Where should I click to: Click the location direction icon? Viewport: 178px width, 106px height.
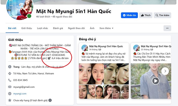[x=10, y=74]
